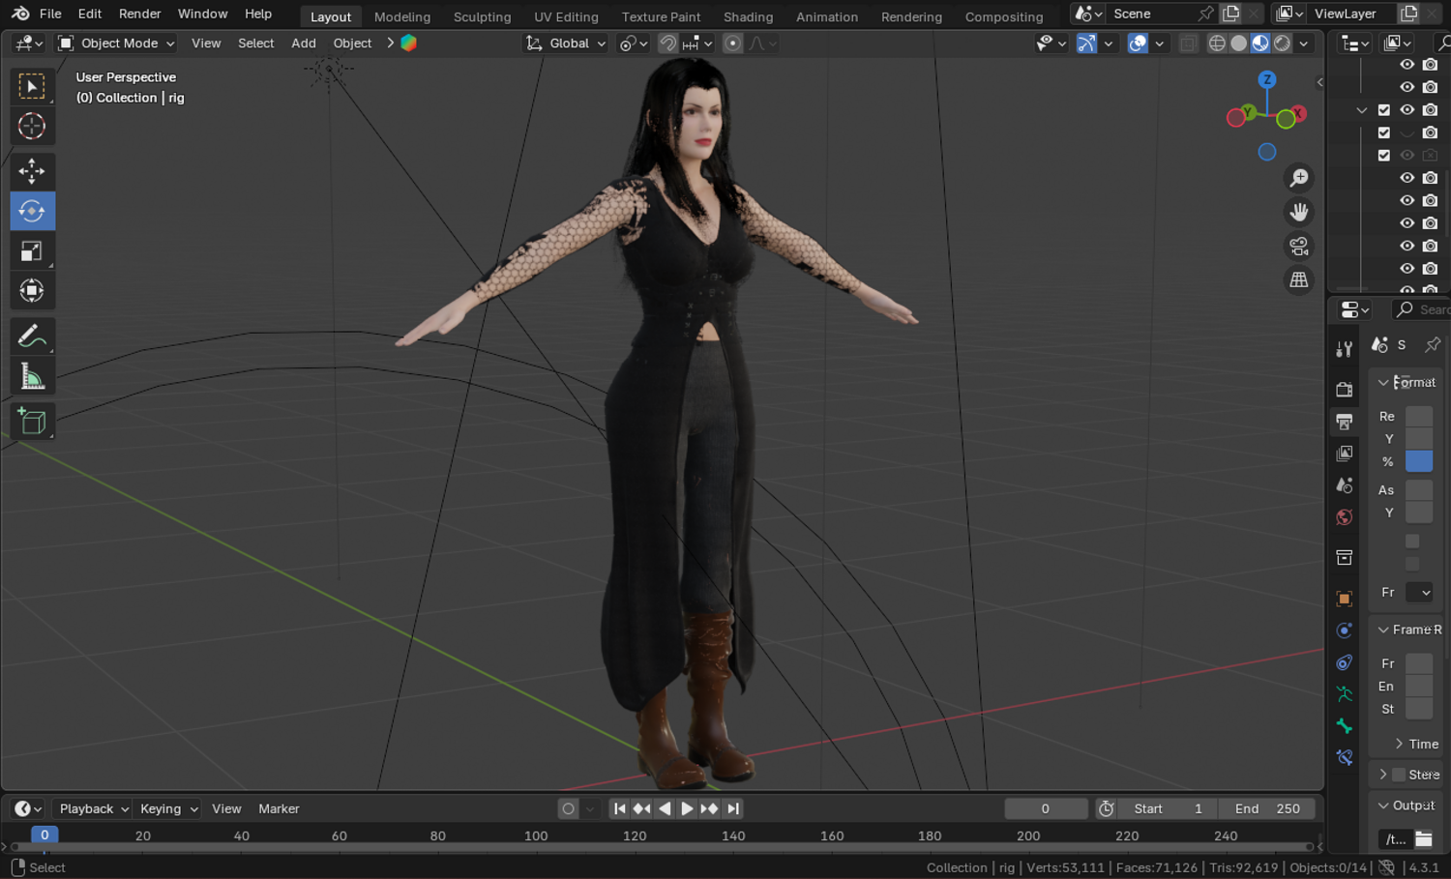
Task: Open the View Layer properties tab
Action: pos(1345,454)
